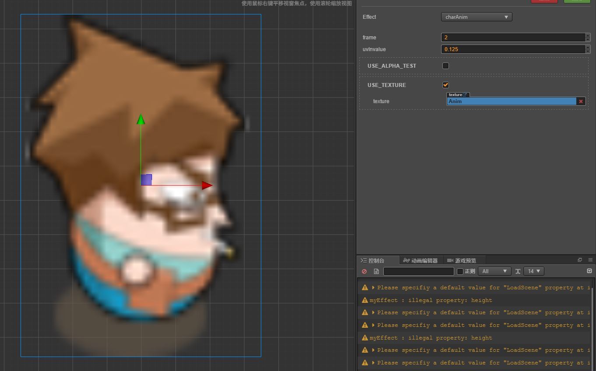Open the console font size 14 dropdown

point(533,271)
